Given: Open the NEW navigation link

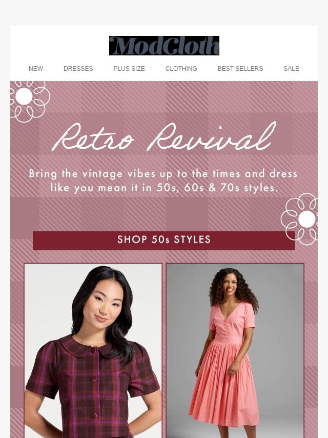Looking at the screenshot, I should point(36,68).
